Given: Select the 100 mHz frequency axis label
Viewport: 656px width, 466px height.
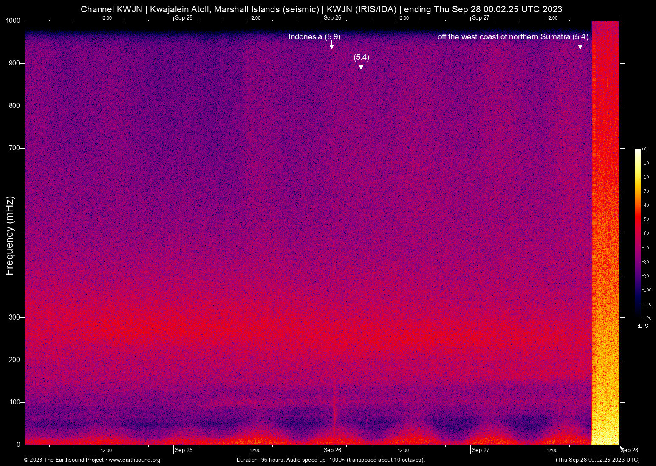Looking at the screenshot, I should click(x=15, y=402).
